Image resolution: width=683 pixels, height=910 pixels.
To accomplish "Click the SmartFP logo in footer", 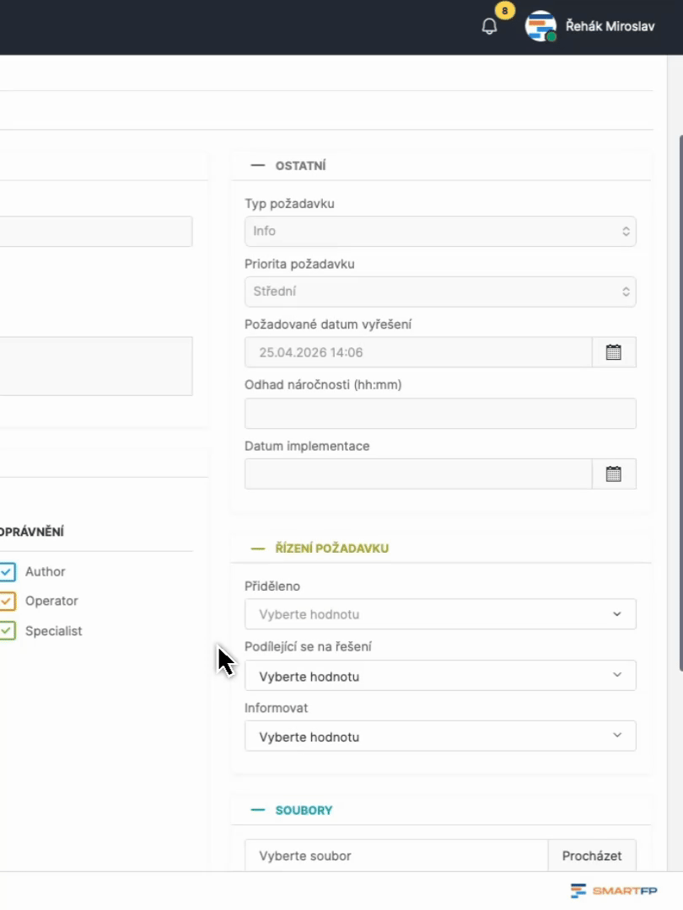I will click(x=614, y=891).
